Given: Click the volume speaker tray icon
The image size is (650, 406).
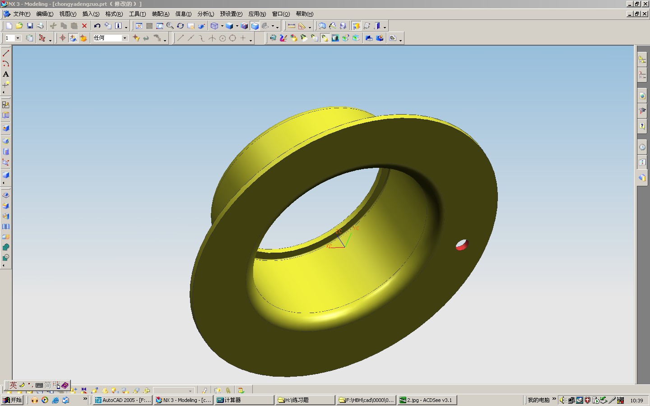Looking at the screenshot, I should pos(562,400).
